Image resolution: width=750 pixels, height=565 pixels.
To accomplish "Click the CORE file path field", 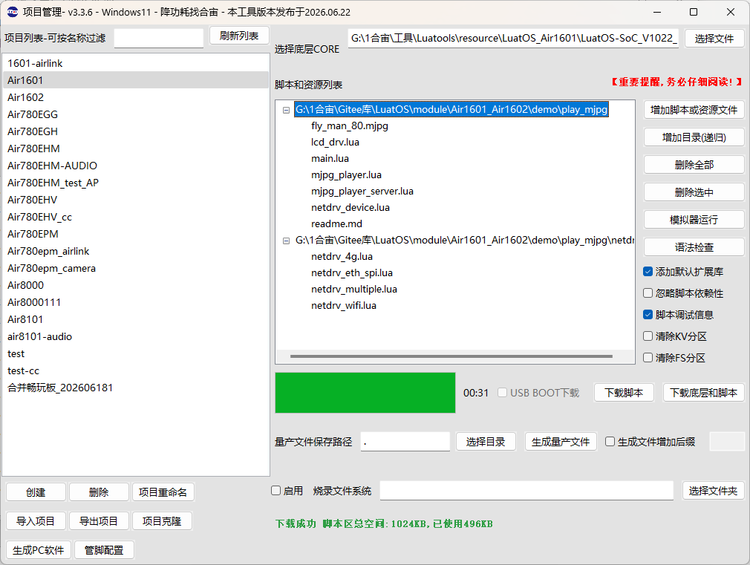I will pyautogui.click(x=513, y=39).
